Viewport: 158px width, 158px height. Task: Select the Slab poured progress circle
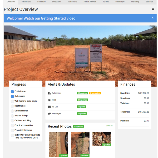[12, 96]
